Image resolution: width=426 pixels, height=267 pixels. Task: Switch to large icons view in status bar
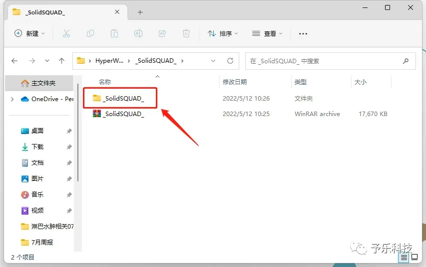click(415, 257)
